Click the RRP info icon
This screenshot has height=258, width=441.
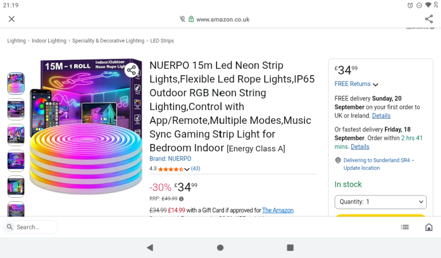[x=181, y=199]
